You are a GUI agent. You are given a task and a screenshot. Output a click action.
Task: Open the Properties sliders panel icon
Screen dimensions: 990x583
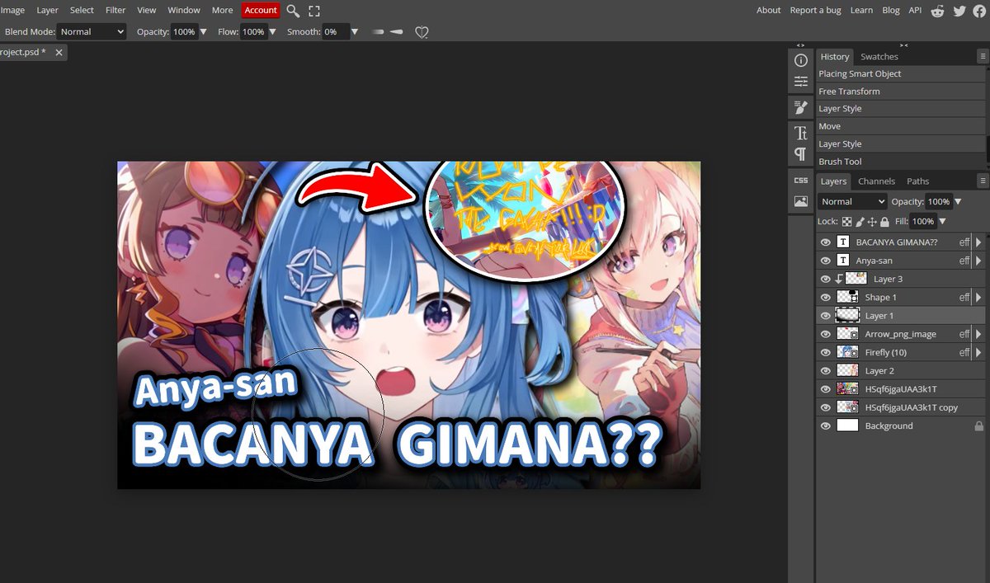(801, 82)
